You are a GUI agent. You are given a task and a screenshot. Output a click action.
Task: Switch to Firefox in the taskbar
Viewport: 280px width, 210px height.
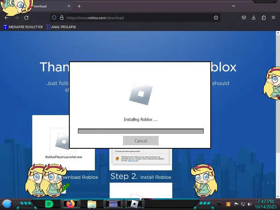click(70, 204)
